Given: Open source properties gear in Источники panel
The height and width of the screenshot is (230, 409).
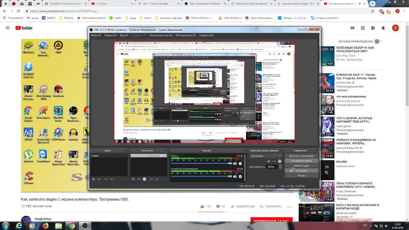Looking at the screenshot, I should click(x=144, y=179).
